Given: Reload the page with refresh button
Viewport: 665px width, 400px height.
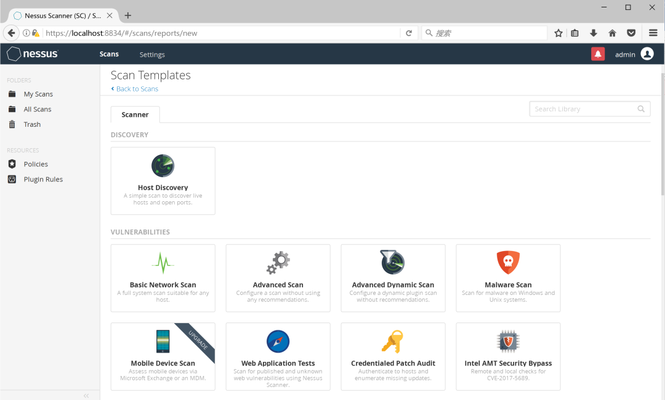Looking at the screenshot, I should [x=409, y=33].
